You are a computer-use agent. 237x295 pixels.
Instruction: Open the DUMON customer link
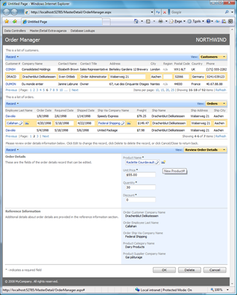click(11, 84)
